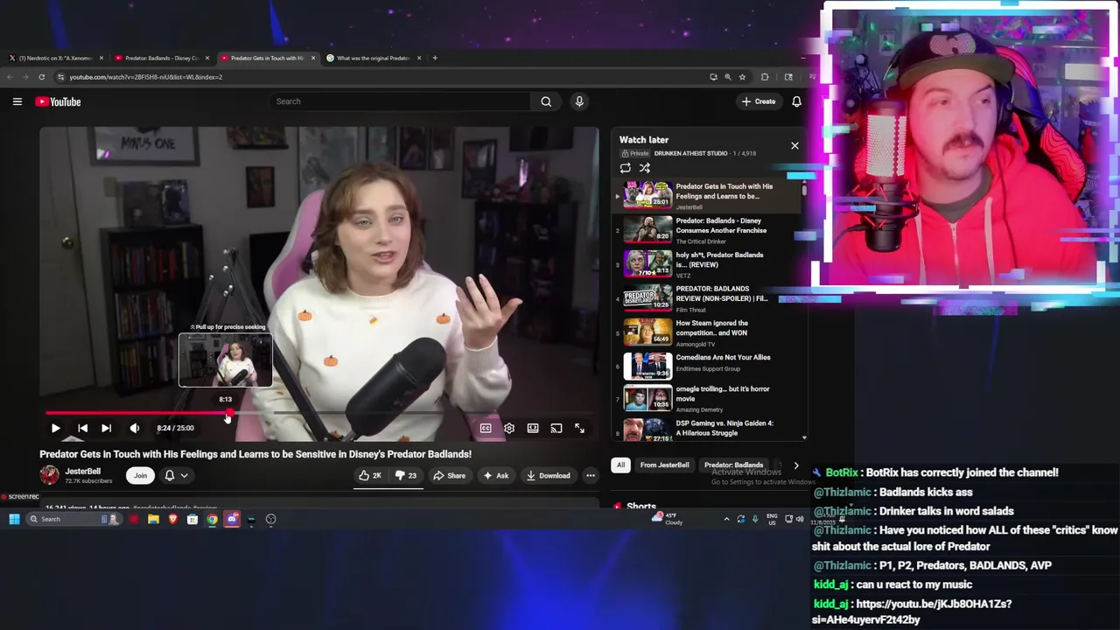Reload the page in browser
Viewport: 1120px width, 630px height.
tap(41, 77)
